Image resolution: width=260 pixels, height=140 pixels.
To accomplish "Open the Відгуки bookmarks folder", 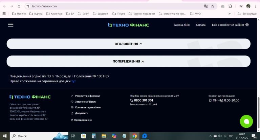I will (x=36, y=14).
